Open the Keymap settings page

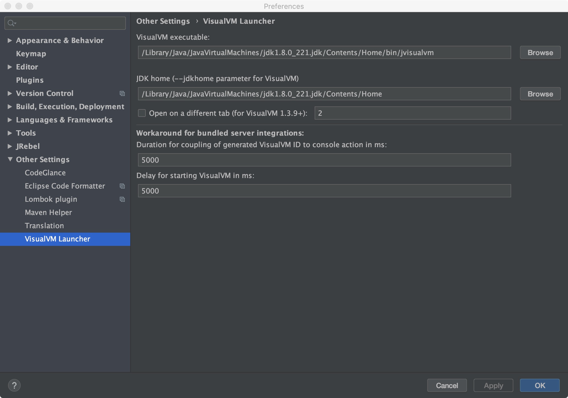31,54
